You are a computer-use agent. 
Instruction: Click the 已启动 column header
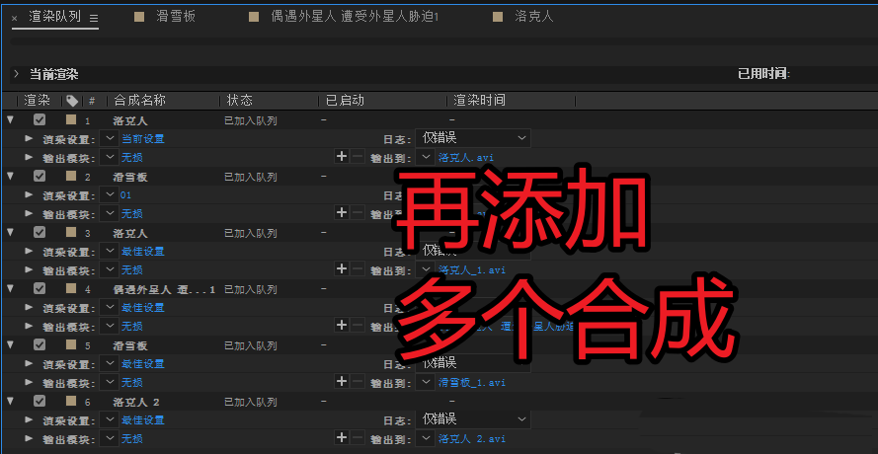345,101
